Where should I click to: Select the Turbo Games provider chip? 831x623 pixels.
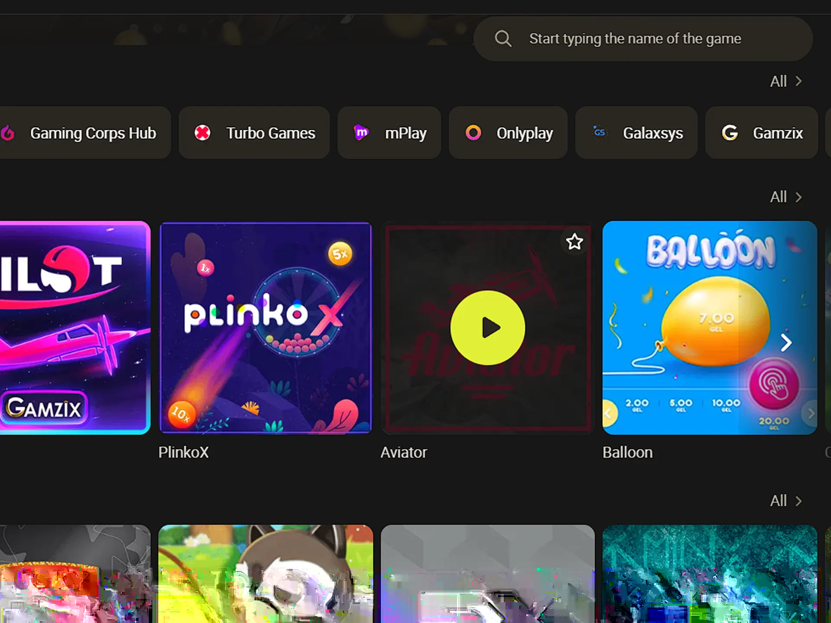click(x=254, y=133)
